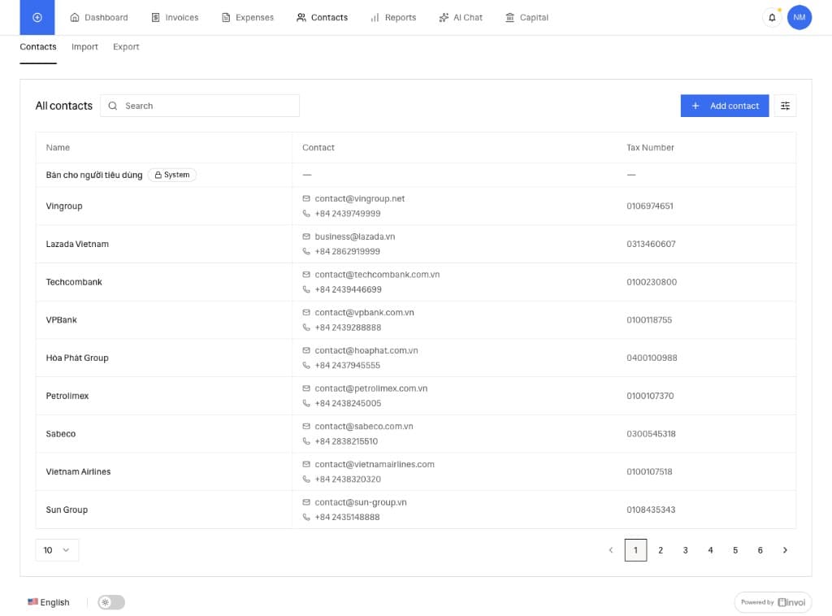The height and width of the screenshot is (616, 832).
Task: Click the plus icon in Add contact
Action: 695,106
